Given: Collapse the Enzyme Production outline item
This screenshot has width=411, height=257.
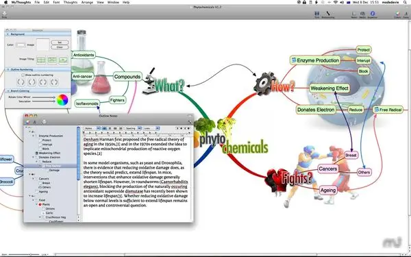Looking at the screenshot, I should (34, 136).
